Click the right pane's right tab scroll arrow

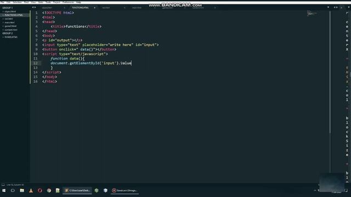pyautogui.click(x=337, y=7)
